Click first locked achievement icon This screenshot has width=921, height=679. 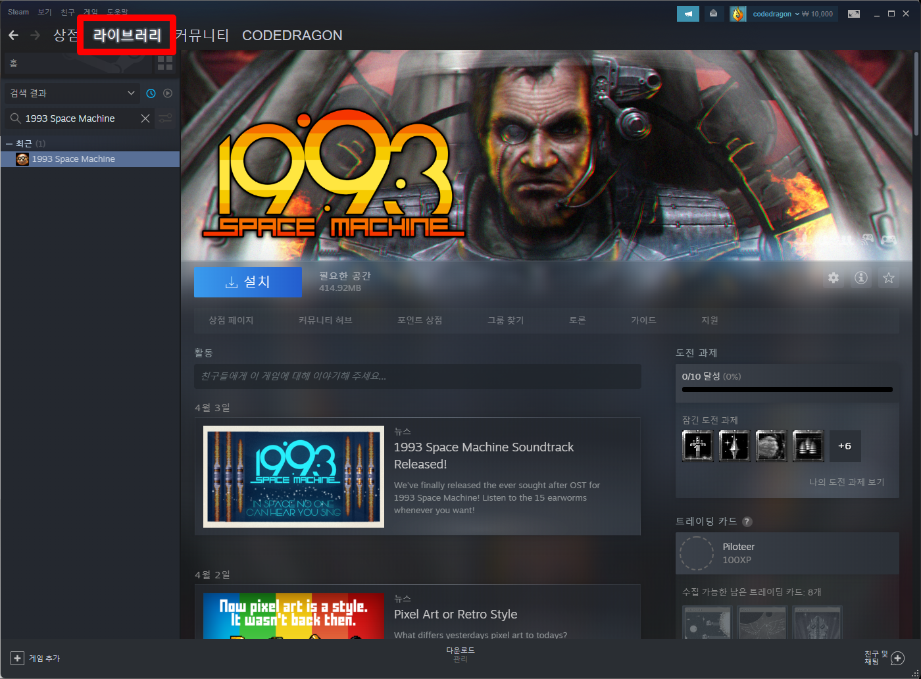(x=698, y=446)
